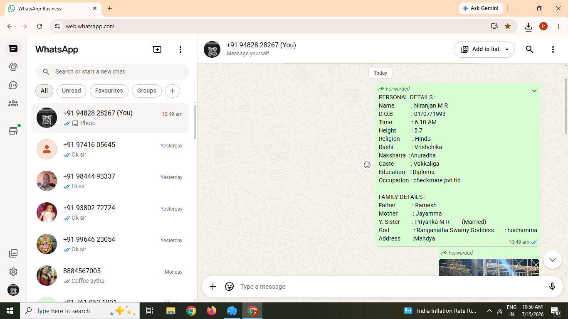Search within the conversation magnifier icon
568x319 pixels.
(529, 49)
